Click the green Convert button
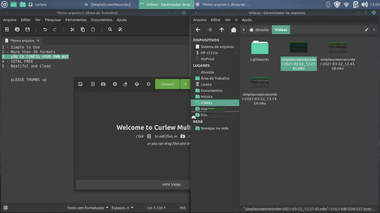380x213 pixels. point(167,84)
